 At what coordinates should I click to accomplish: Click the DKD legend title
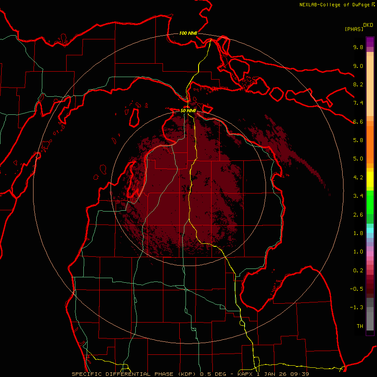tap(368, 25)
